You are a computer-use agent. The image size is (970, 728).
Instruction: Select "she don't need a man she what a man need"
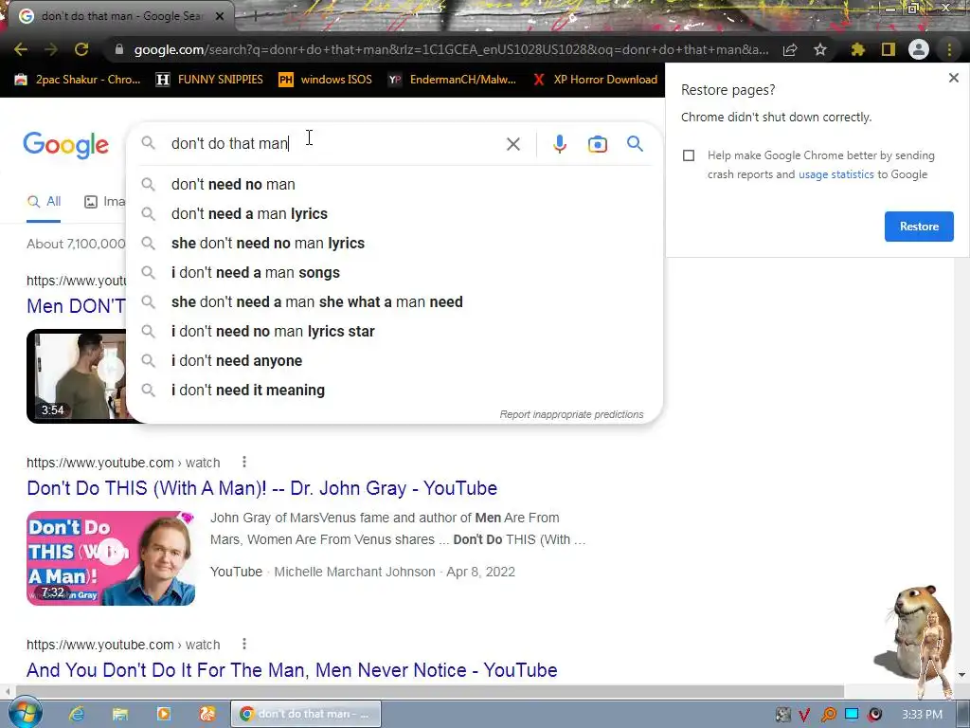(395, 302)
